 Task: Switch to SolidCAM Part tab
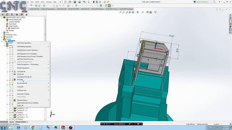[34, 9]
